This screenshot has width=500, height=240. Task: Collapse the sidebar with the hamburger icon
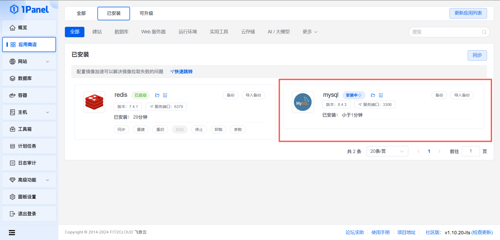12,232
